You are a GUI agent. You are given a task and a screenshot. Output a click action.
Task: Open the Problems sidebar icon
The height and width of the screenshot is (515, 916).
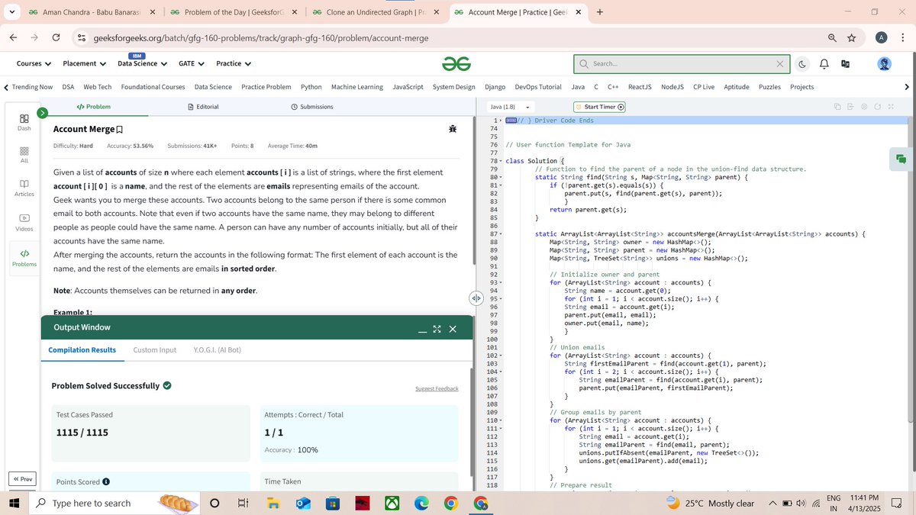[24, 257]
